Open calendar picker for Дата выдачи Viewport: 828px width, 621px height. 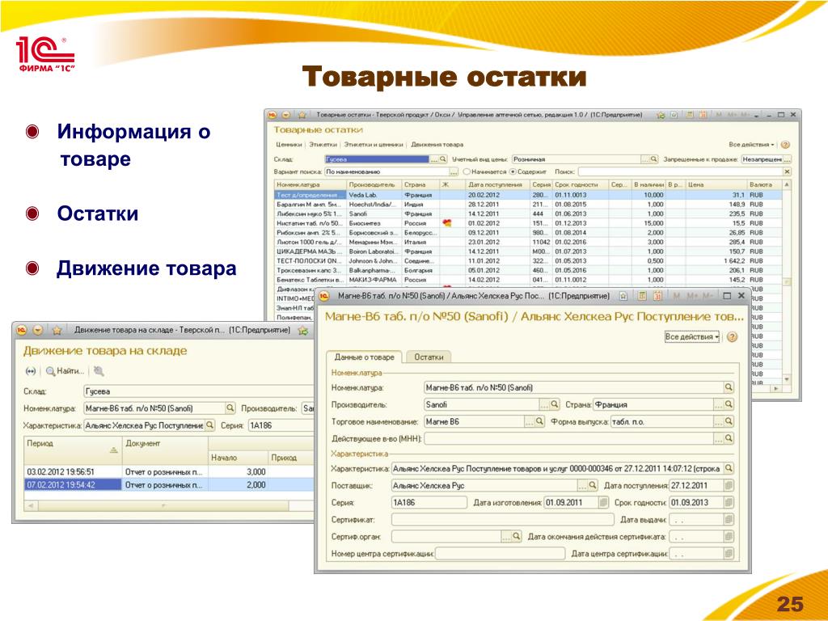729,520
